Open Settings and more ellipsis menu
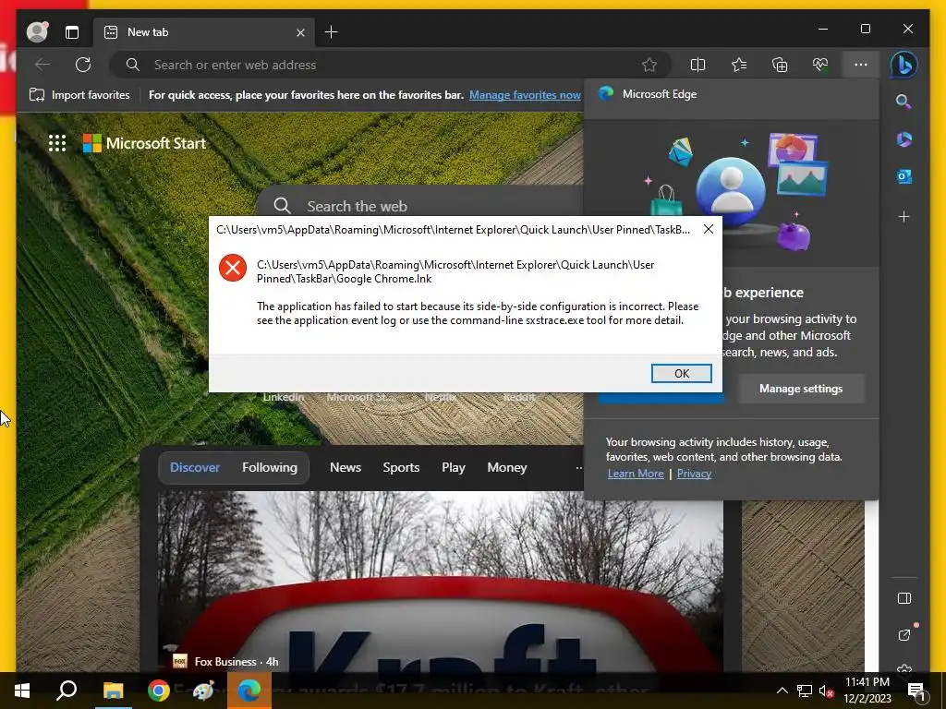The height and width of the screenshot is (709, 946). click(x=861, y=65)
